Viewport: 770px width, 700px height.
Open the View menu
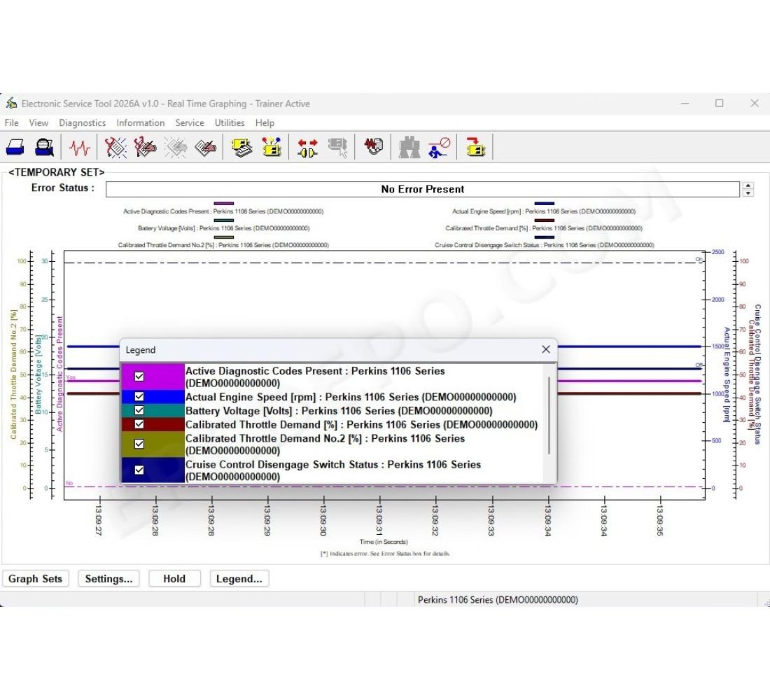click(x=38, y=122)
